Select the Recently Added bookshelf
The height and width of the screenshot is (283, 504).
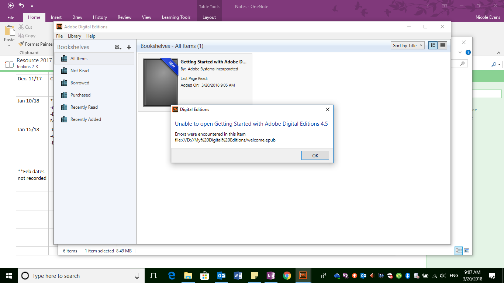94,119
